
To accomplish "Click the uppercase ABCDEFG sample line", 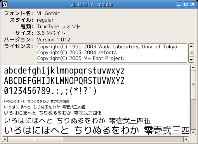I will [64, 81].
